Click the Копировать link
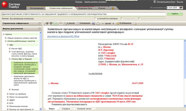The height and width of the screenshot is (111, 186). [85, 23]
